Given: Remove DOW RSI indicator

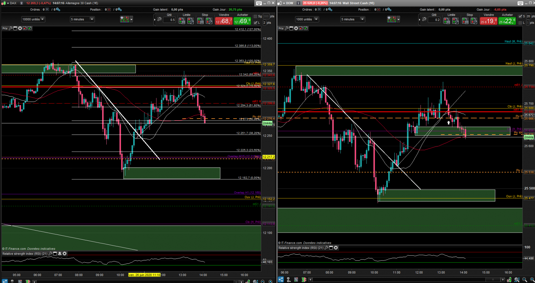Looking at the screenshot, I should tap(336, 248).
